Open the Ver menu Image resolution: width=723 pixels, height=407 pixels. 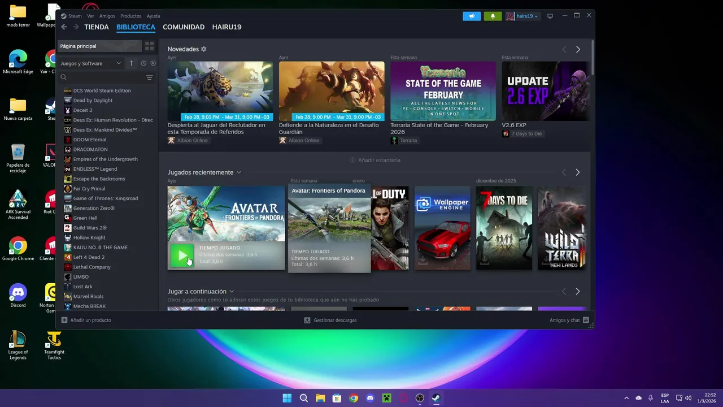pyautogui.click(x=90, y=16)
